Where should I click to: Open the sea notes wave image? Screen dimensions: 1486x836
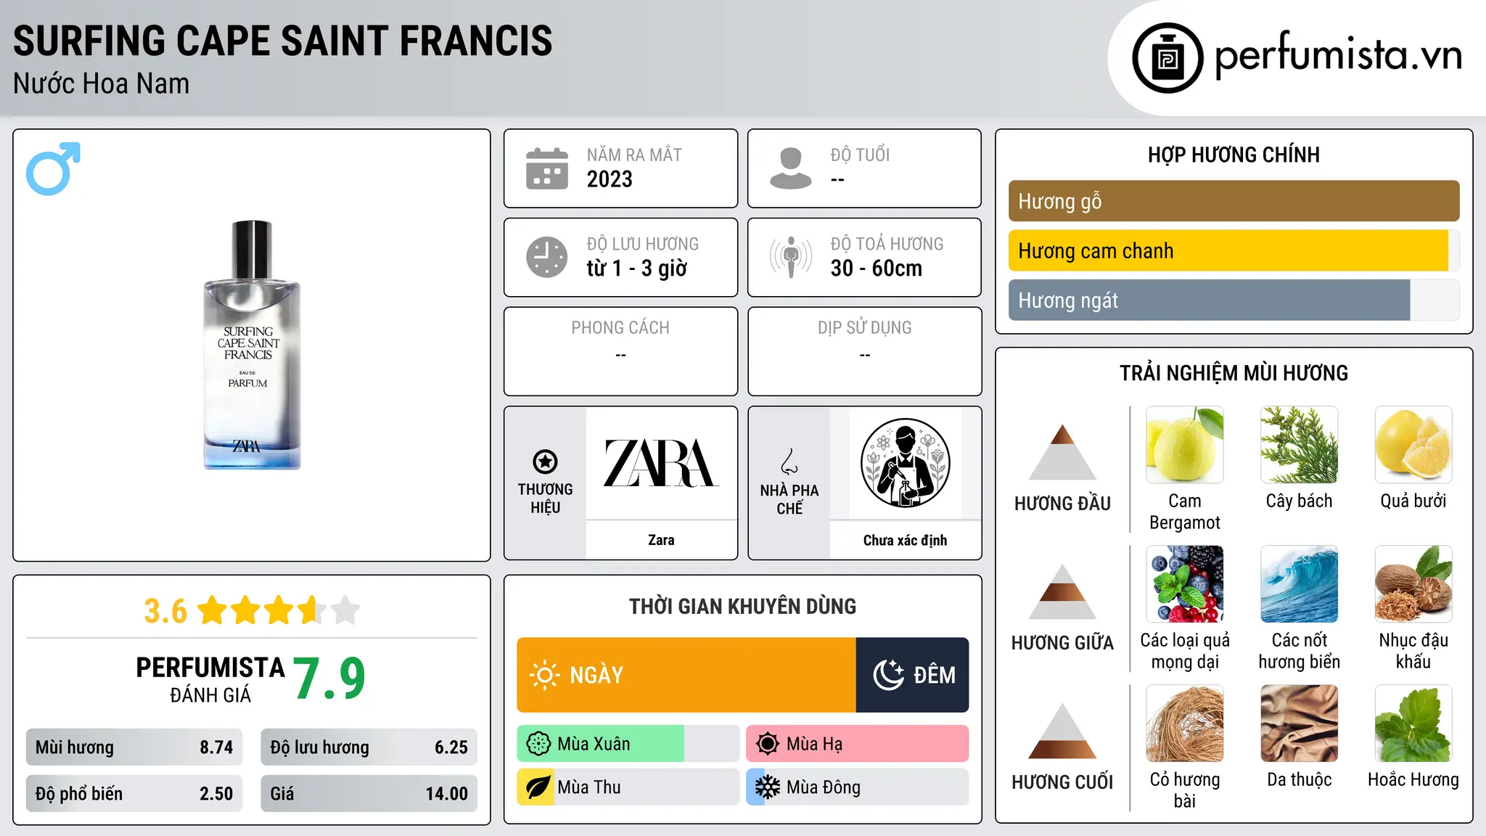pyautogui.click(x=1300, y=584)
